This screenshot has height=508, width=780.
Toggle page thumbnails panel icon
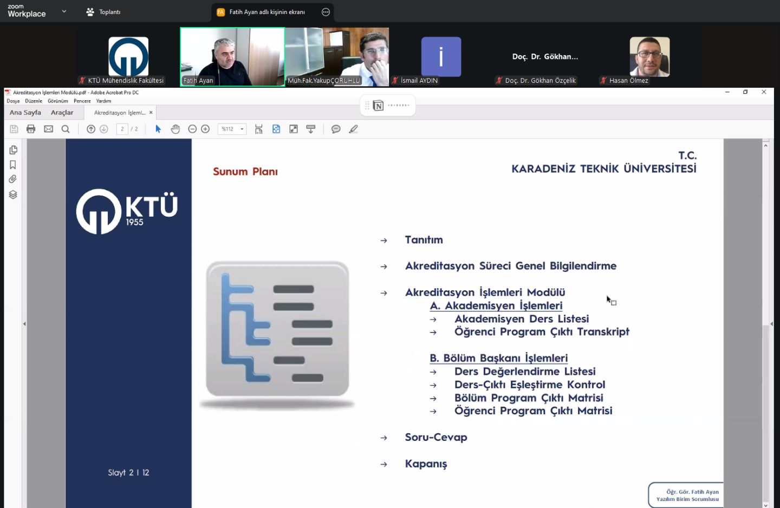coord(13,150)
